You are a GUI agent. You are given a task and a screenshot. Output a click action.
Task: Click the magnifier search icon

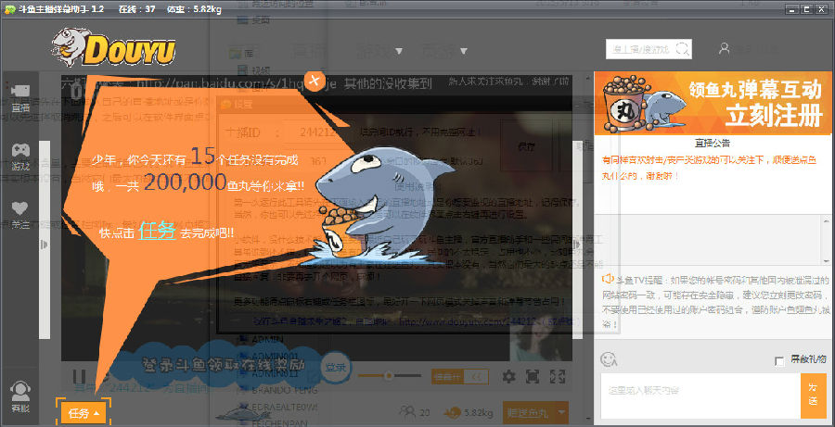(683, 49)
